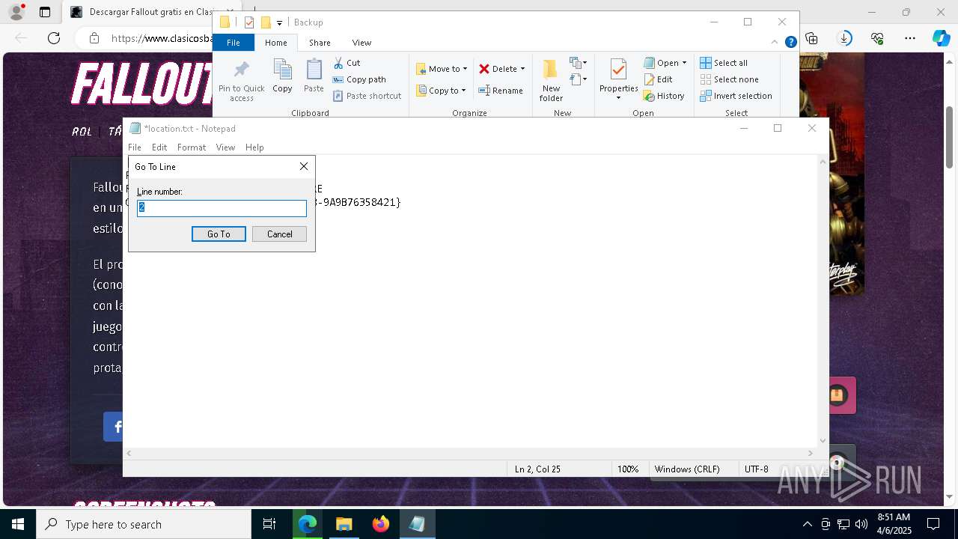Click Paste shortcut in the ribbon

[x=367, y=96]
